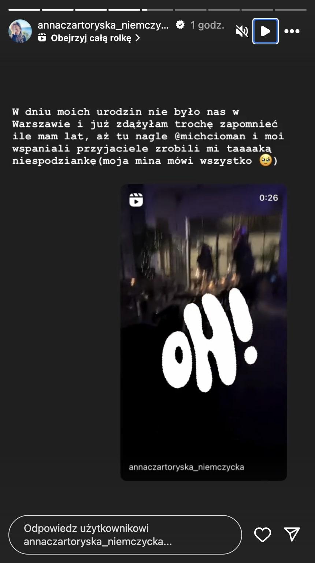Unmute the story sound via speaker icon
This screenshot has width=315, height=563.
pyautogui.click(x=242, y=32)
